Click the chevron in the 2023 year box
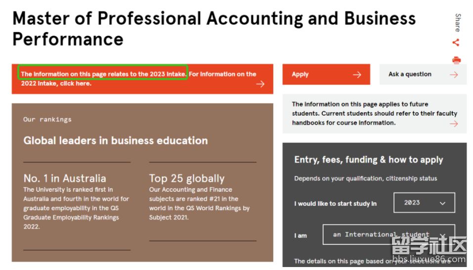The image size is (473, 270). [442, 203]
